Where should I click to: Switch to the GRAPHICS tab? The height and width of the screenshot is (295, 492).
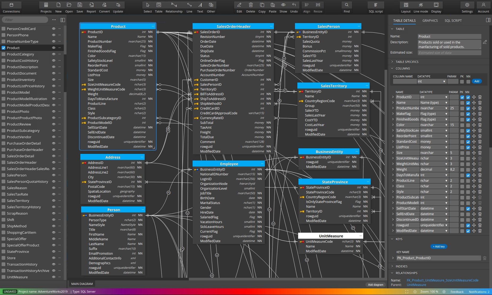point(430,21)
